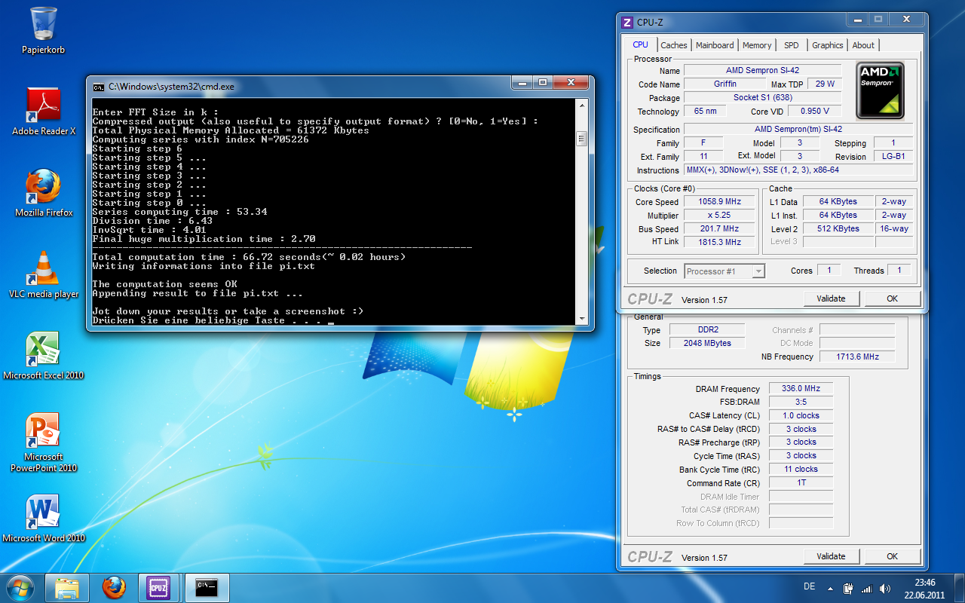
Task: Open Windows Explorer from the taskbar
Action: pos(67,587)
